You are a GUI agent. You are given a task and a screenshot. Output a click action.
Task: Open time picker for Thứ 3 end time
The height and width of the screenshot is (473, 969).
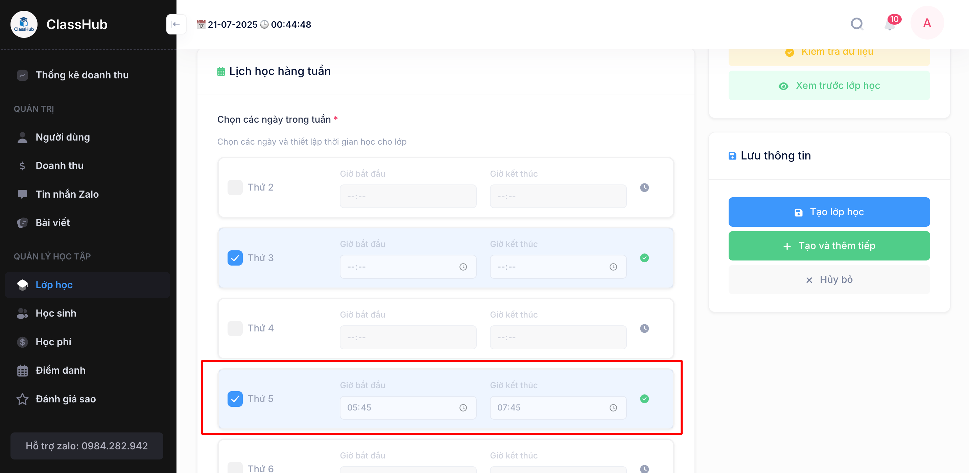tap(613, 267)
